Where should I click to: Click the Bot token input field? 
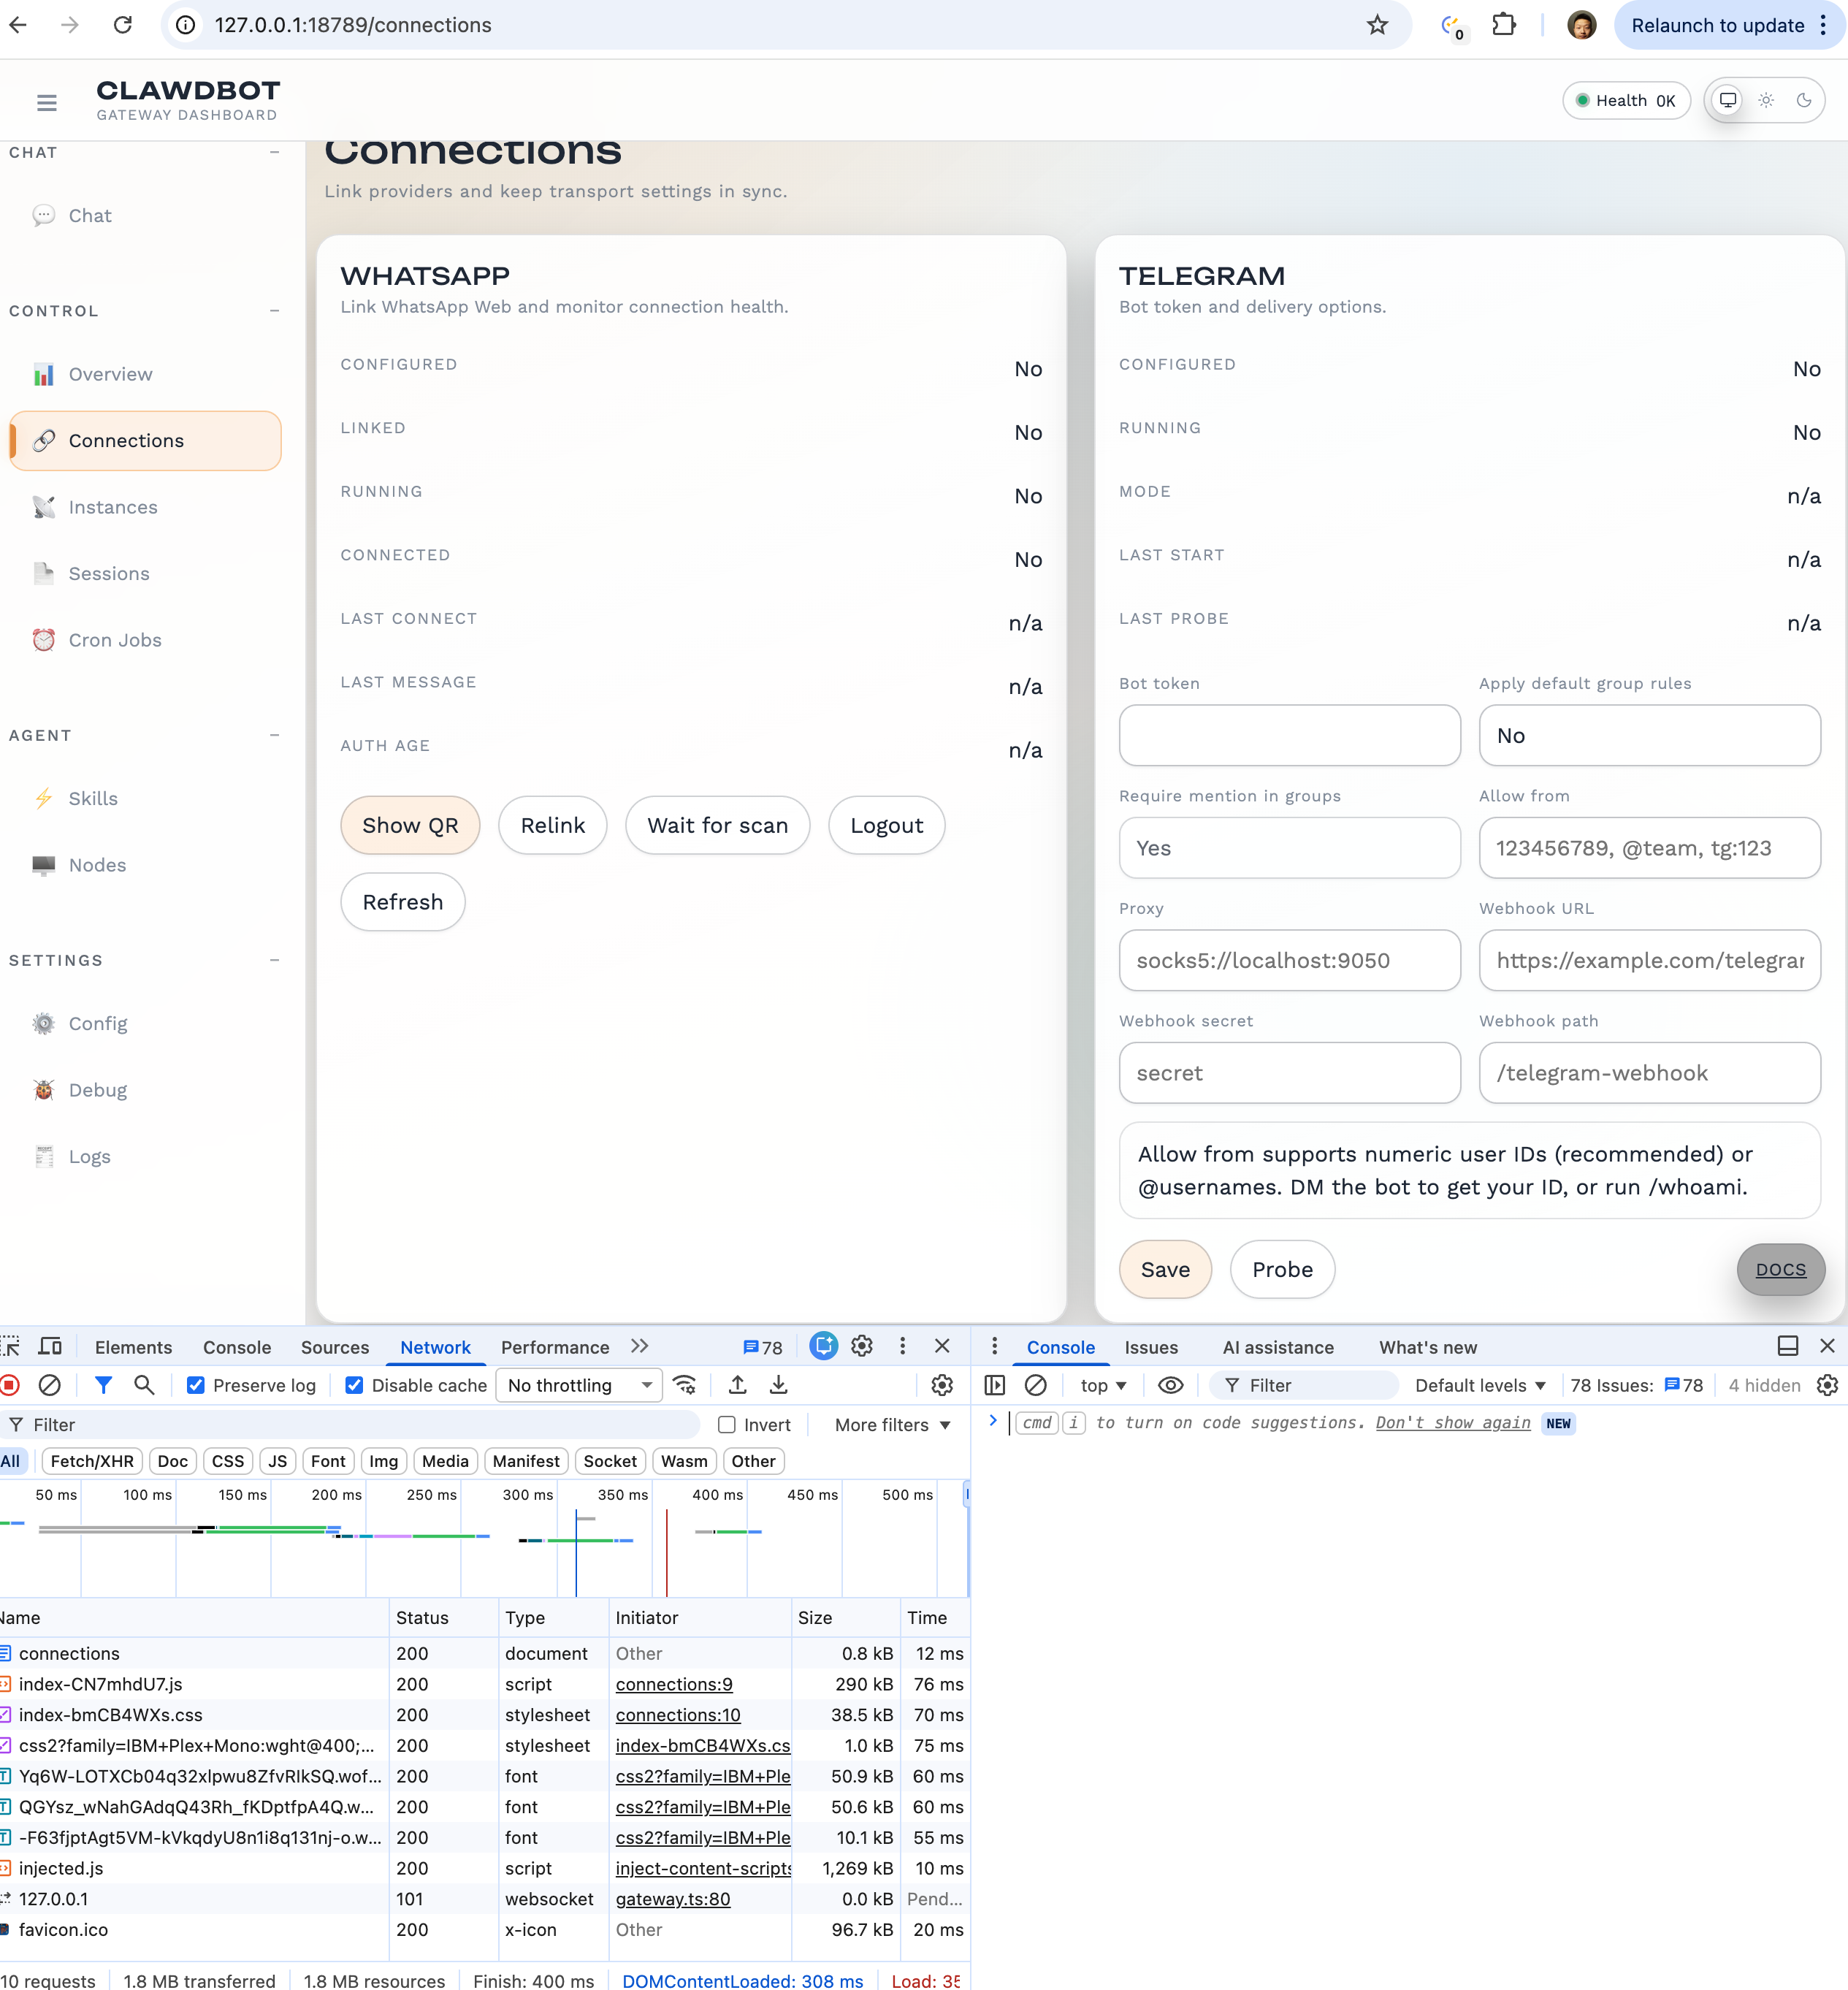click(1289, 735)
